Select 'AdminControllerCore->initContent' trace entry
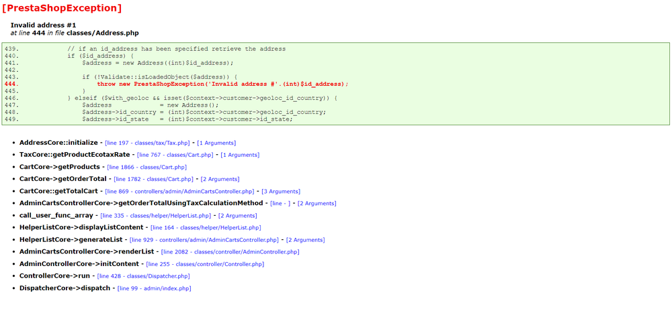The height and width of the screenshot is (311, 672). [79, 264]
